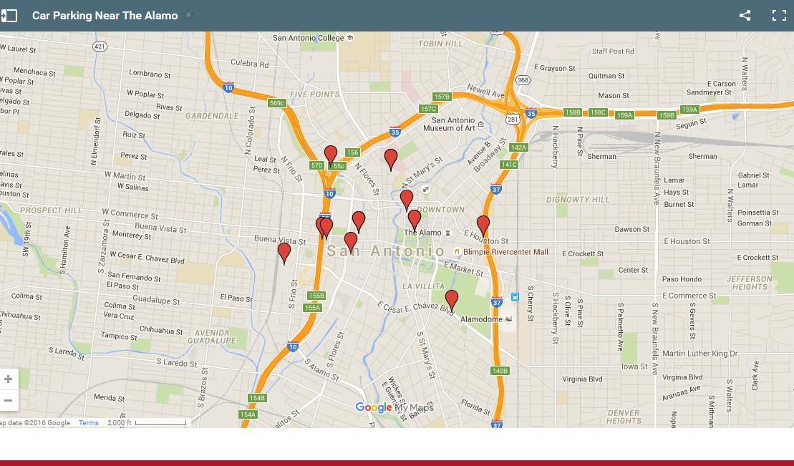Viewport: 794px width, 466px height.
Task: Click the DENVER HEIGHTS label
Action: click(x=624, y=417)
